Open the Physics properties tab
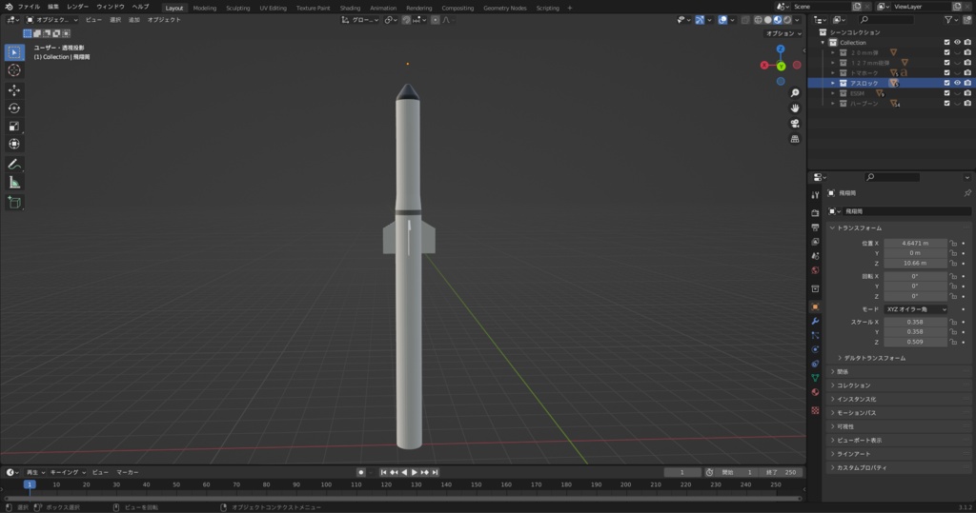 [815, 349]
